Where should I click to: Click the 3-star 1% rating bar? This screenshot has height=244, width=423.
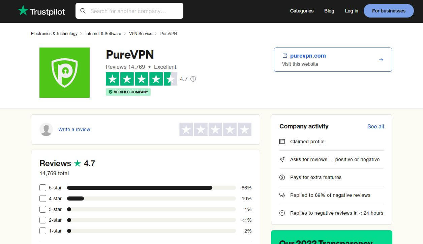[151, 209]
